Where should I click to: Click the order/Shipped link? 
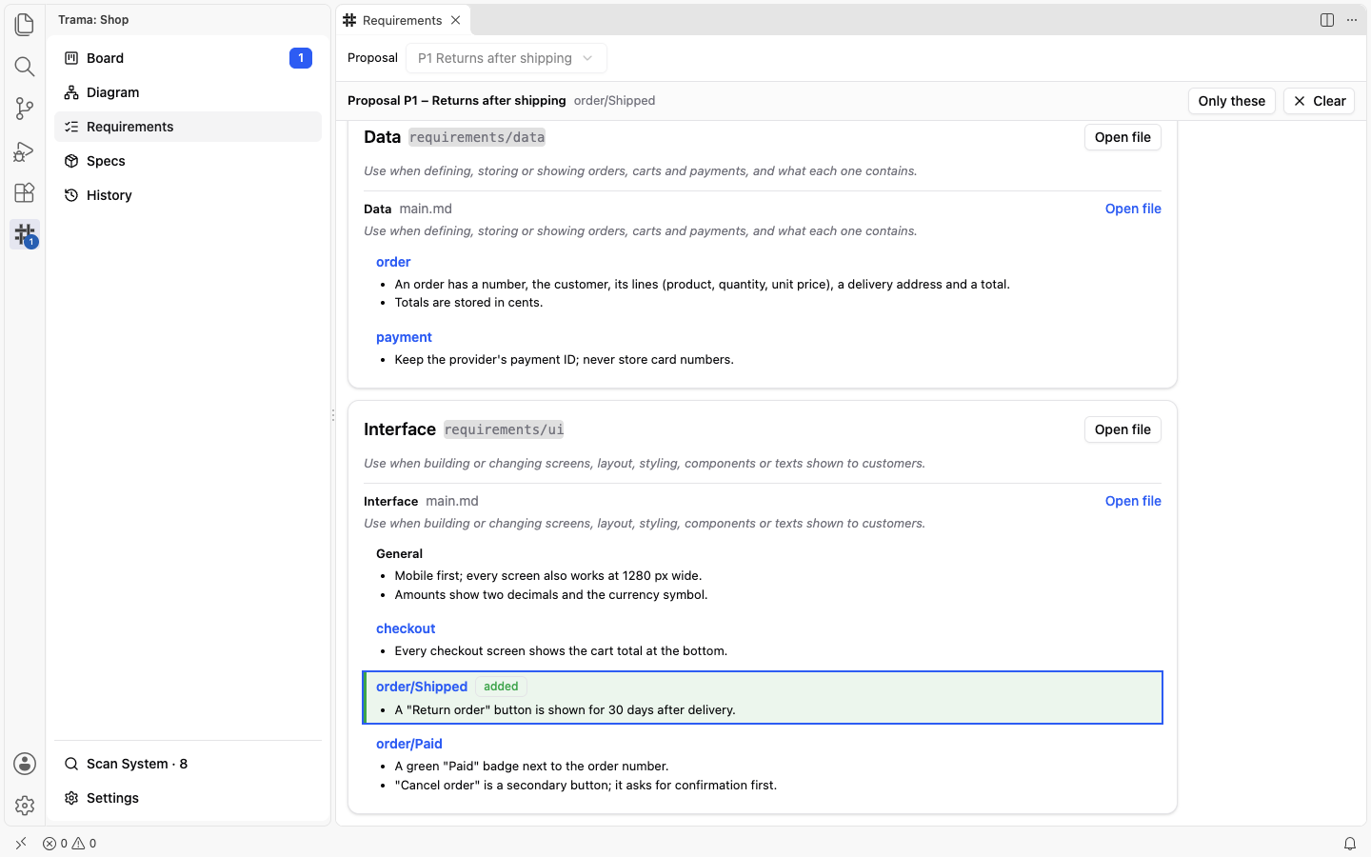[422, 687]
